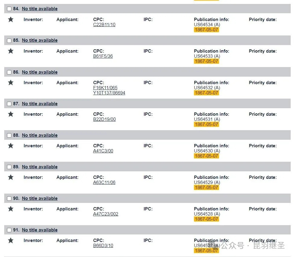Open "No title available" link of result 85
This screenshot has width=294, height=257.
click(40, 40)
